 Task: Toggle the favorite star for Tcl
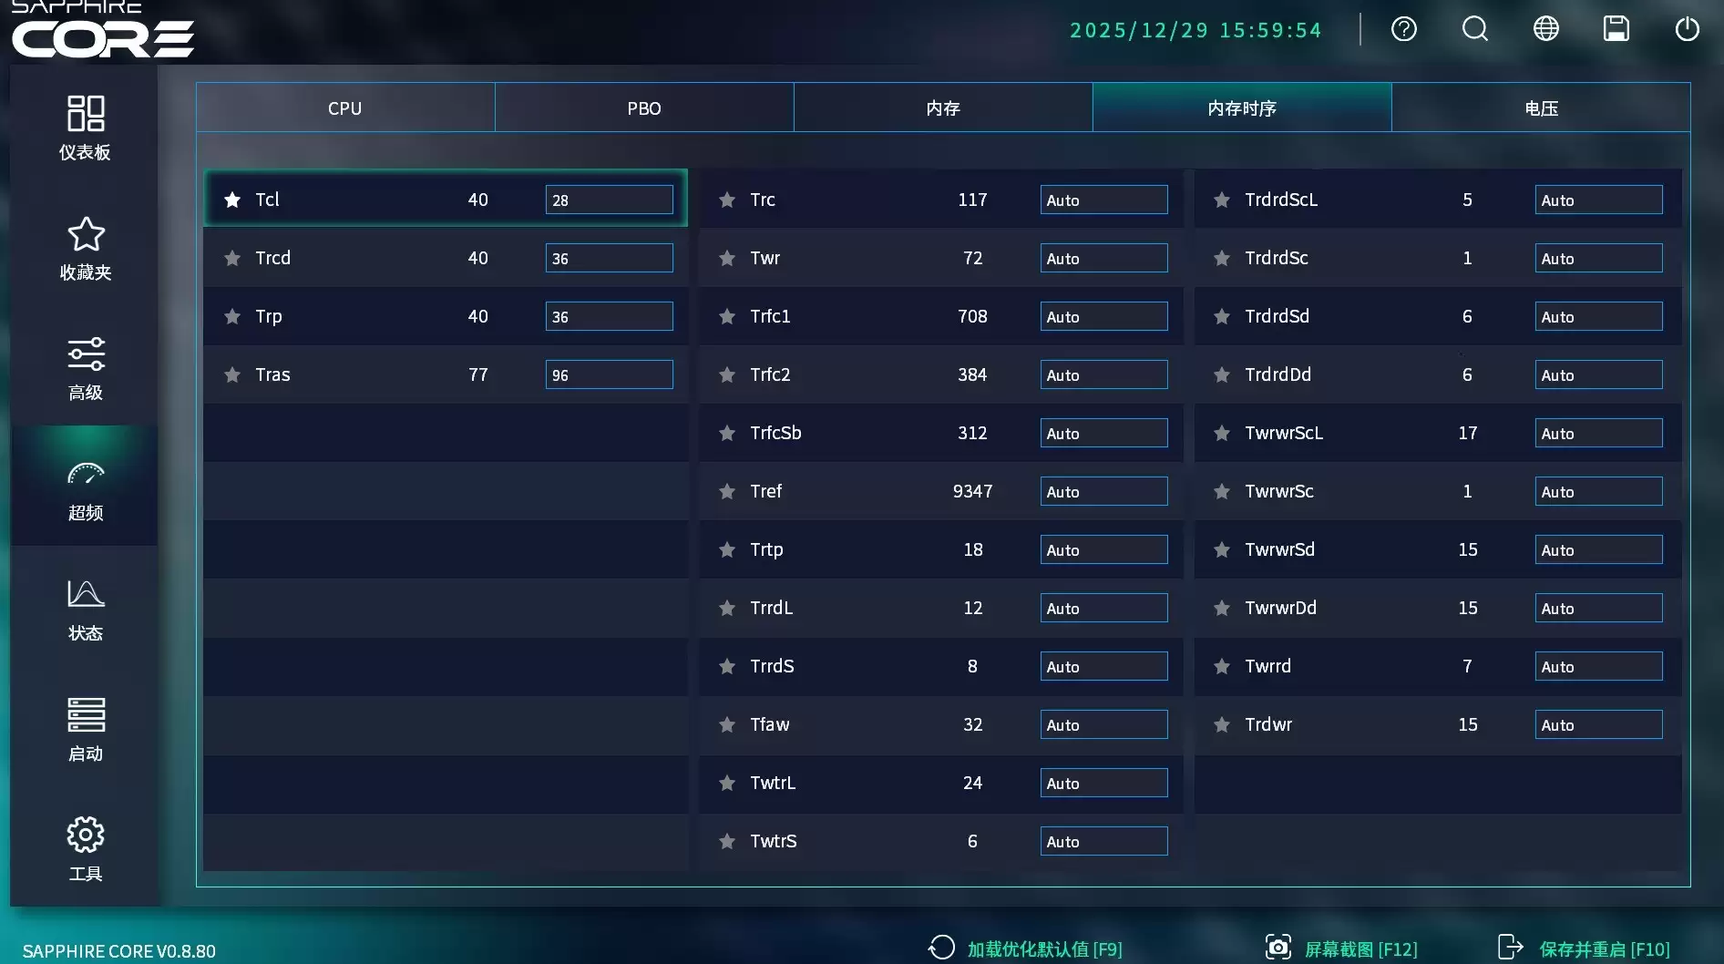click(x=232, y=200)
